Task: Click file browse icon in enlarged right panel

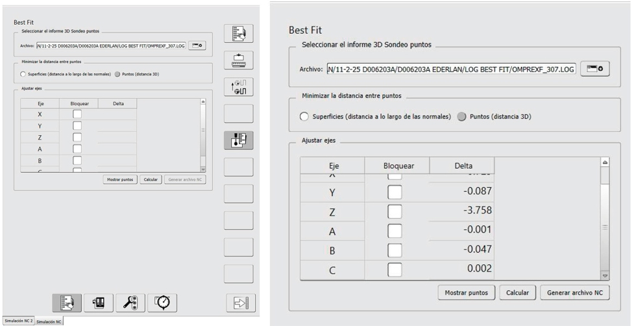Action: point(595,69)
